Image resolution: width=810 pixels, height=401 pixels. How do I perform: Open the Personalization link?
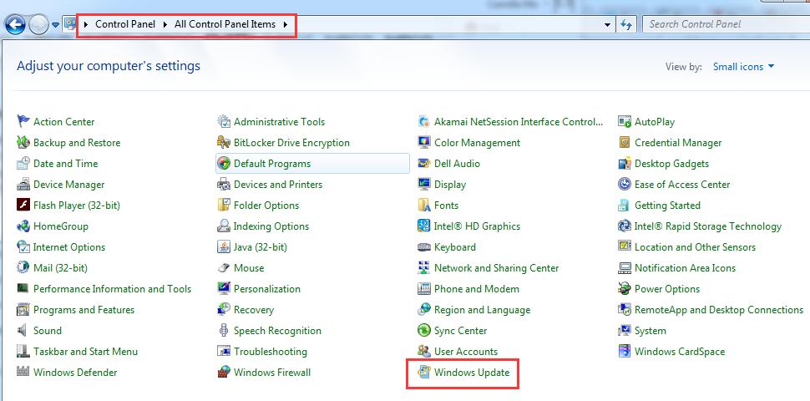click(x=267, y=289)
